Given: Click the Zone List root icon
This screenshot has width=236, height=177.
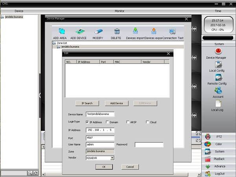Looking at the screenshot, I should pyautogui.click(x=54, y=43).
